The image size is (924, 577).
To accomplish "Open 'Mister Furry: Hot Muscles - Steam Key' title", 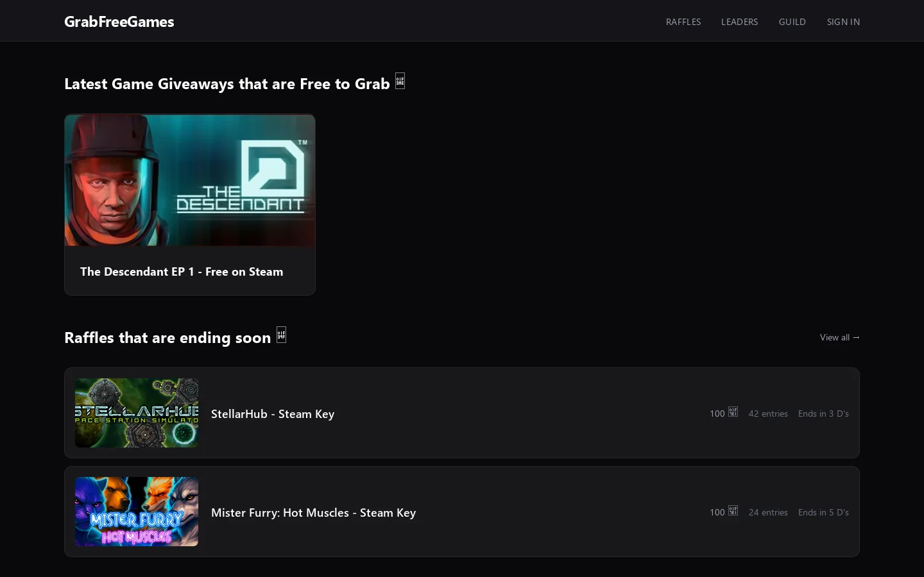I will 314,512.
